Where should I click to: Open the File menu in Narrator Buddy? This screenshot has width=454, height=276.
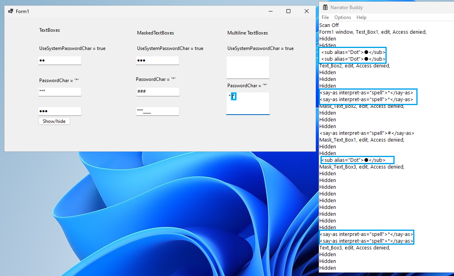[x=325, y=17]
